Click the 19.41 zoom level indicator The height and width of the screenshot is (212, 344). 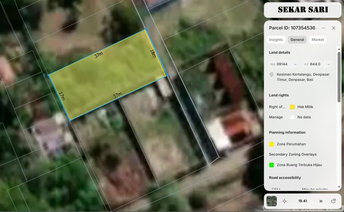pos(303,201)
